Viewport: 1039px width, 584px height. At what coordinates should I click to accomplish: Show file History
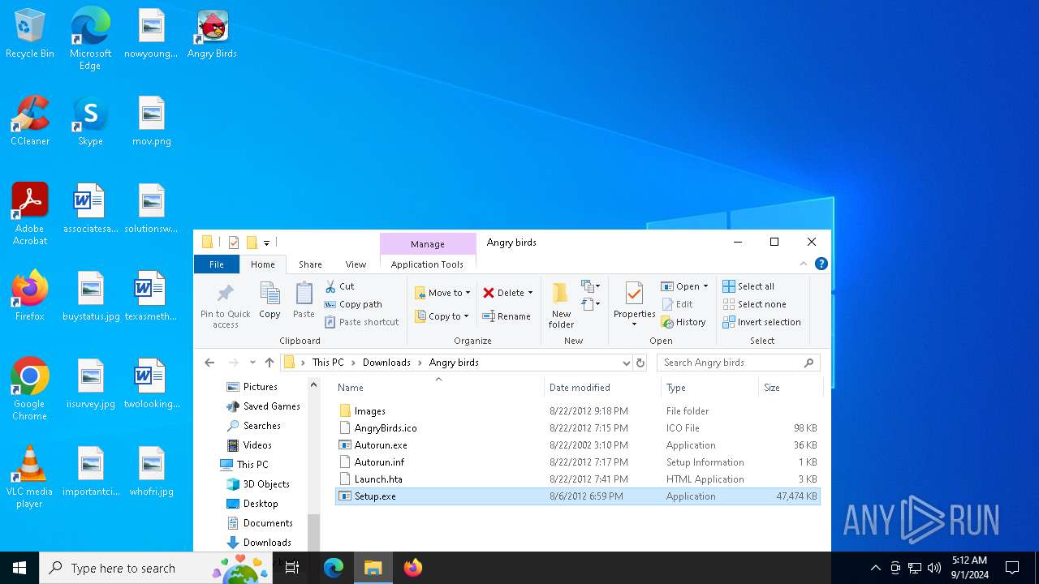pos(683,322)
